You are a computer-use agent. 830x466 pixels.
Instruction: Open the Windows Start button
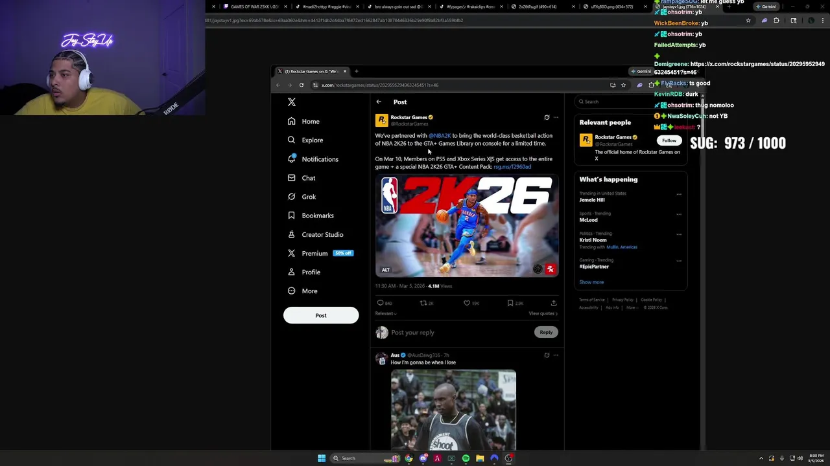click(x=322, y=458)
